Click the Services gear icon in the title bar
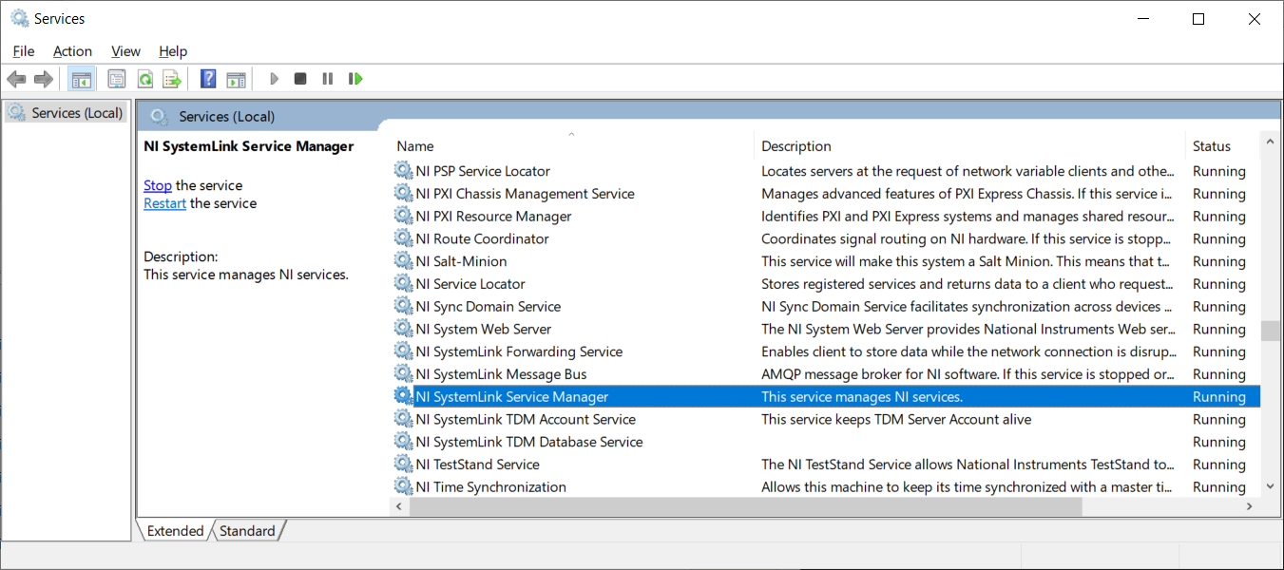 tap(19, 18)
